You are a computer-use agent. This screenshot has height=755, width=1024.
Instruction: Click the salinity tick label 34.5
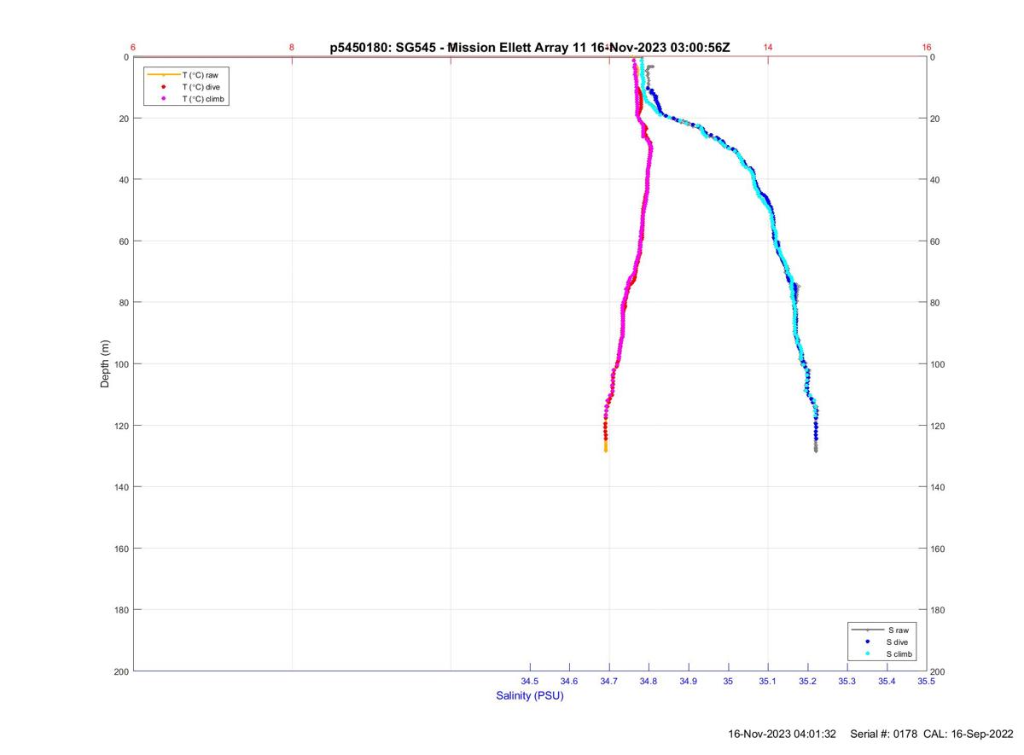(x=530, y=681)
